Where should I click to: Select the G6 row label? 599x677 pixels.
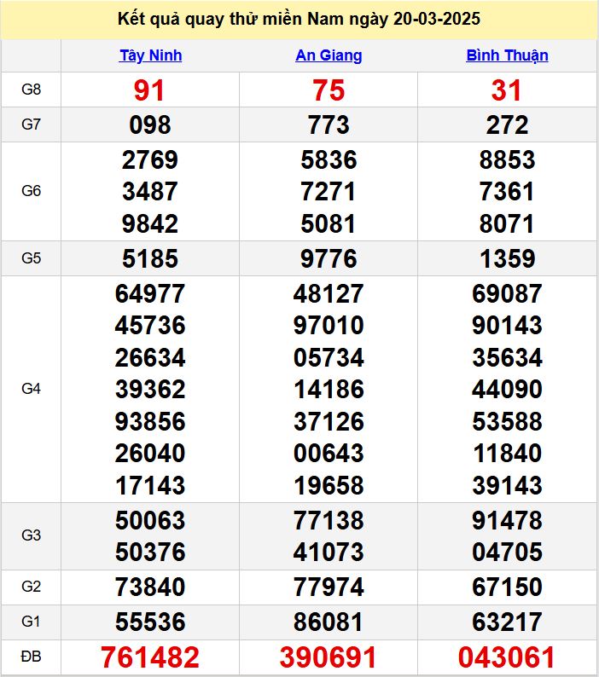[31, 191]
